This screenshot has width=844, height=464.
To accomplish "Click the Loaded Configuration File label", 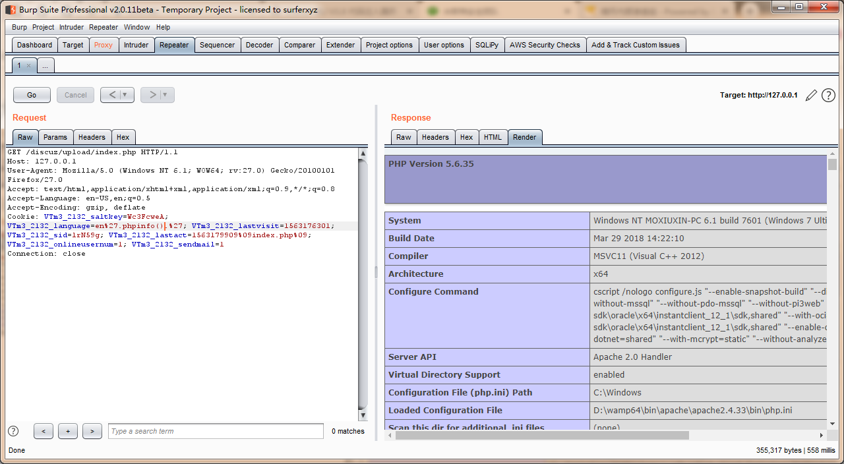I will coord(445,410).
